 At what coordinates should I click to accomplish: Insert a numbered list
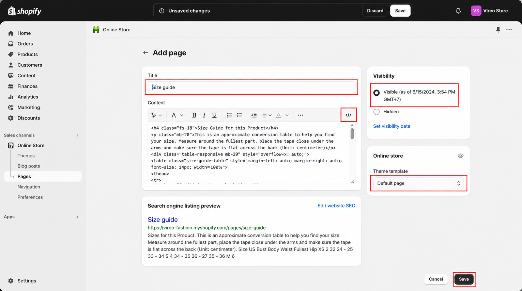239,115
